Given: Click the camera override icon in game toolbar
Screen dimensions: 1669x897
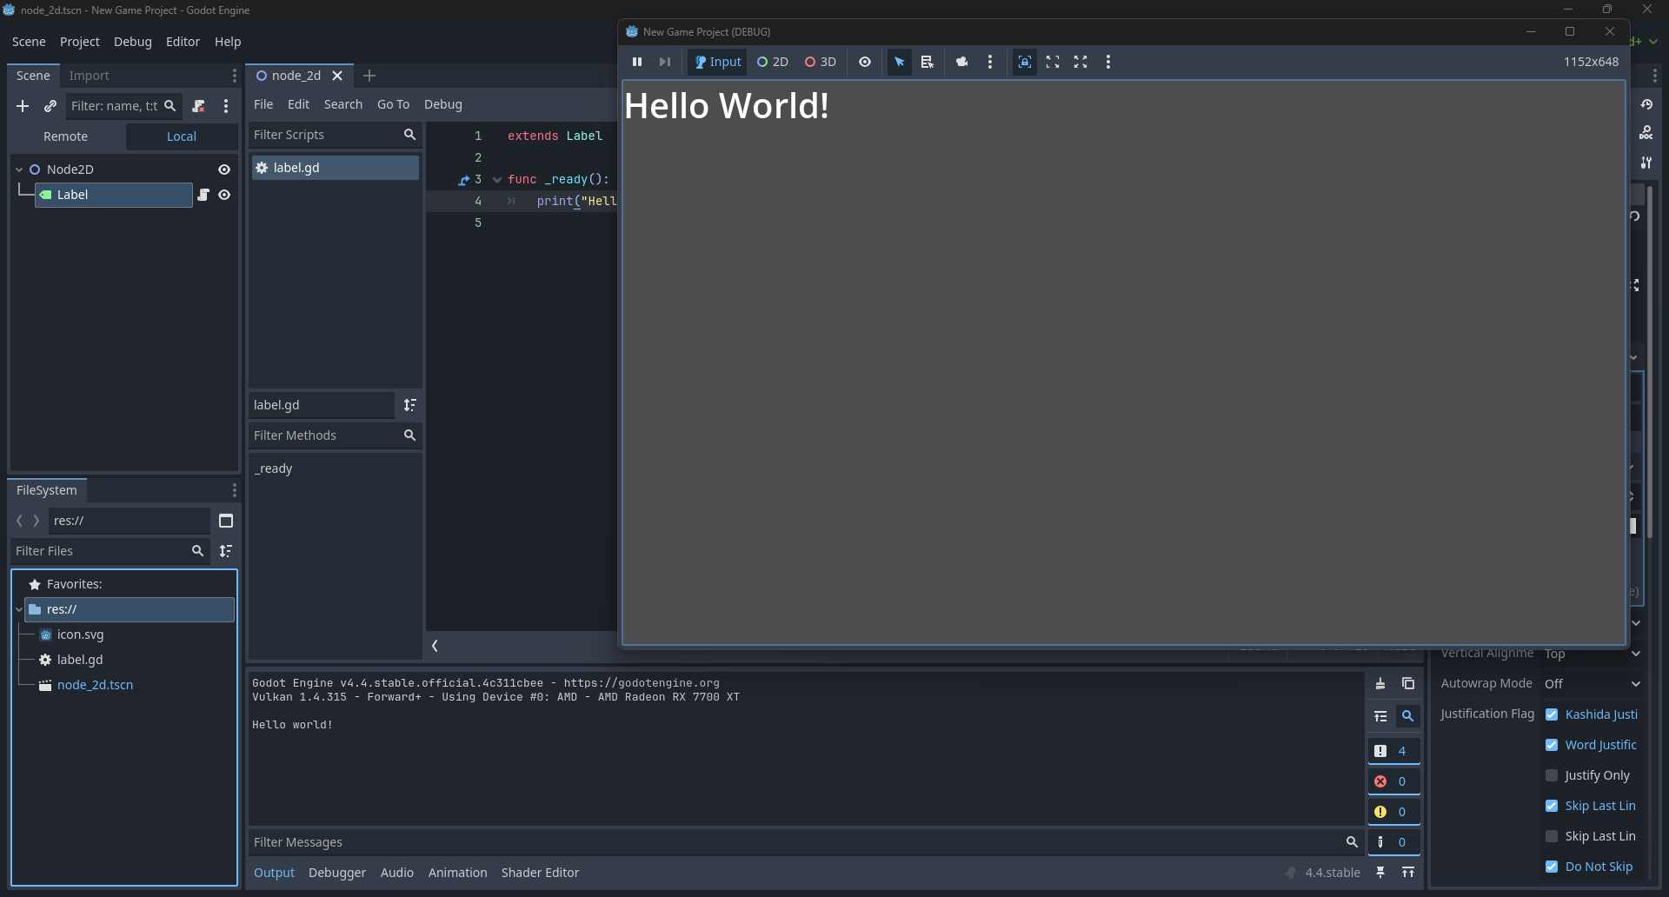Looking at the screenshot, I should (x=961, y=62).
